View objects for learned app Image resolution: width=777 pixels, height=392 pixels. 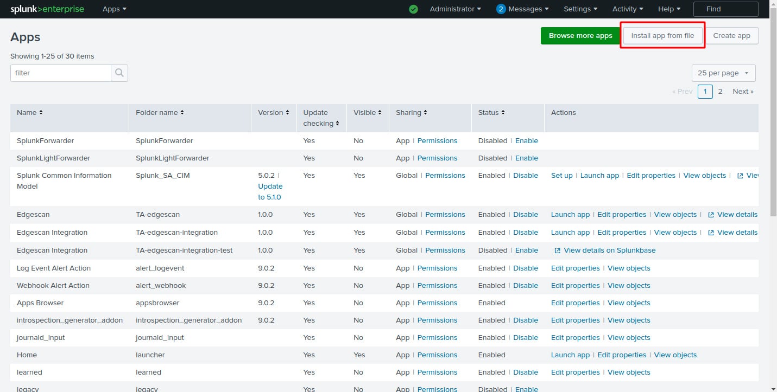tap(629, 372)
